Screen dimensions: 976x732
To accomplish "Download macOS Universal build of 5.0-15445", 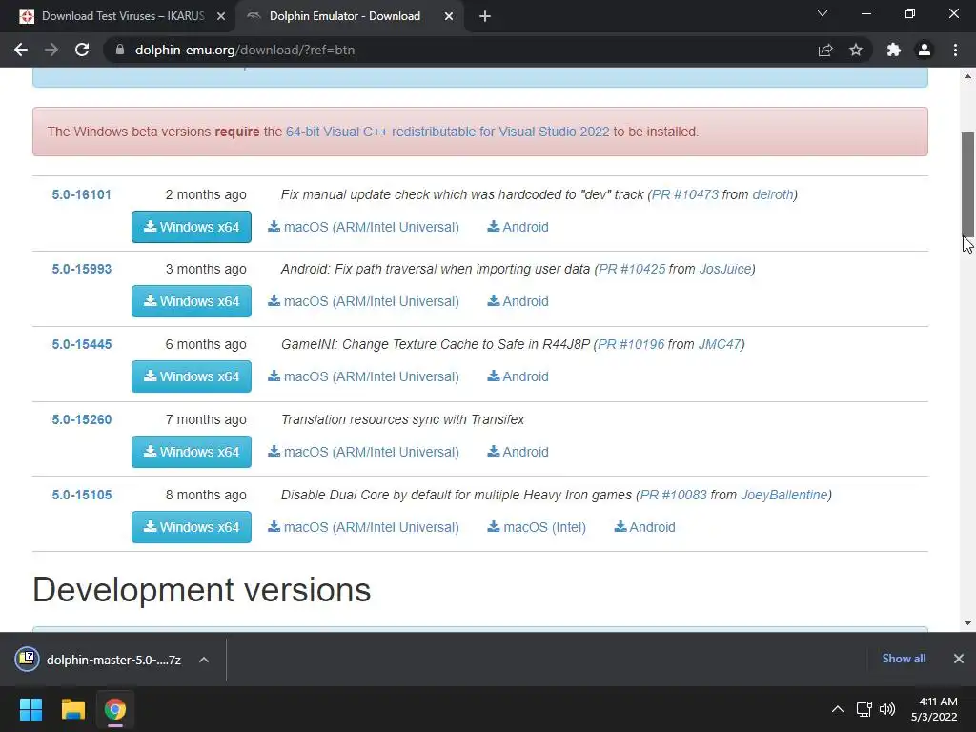I will coord(363,376).
